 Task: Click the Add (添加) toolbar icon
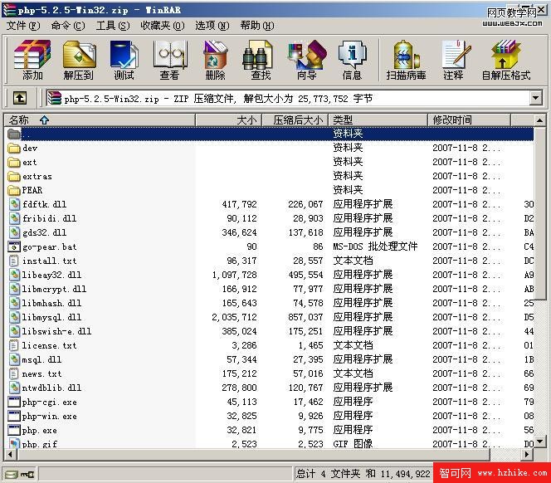point(32,60)
